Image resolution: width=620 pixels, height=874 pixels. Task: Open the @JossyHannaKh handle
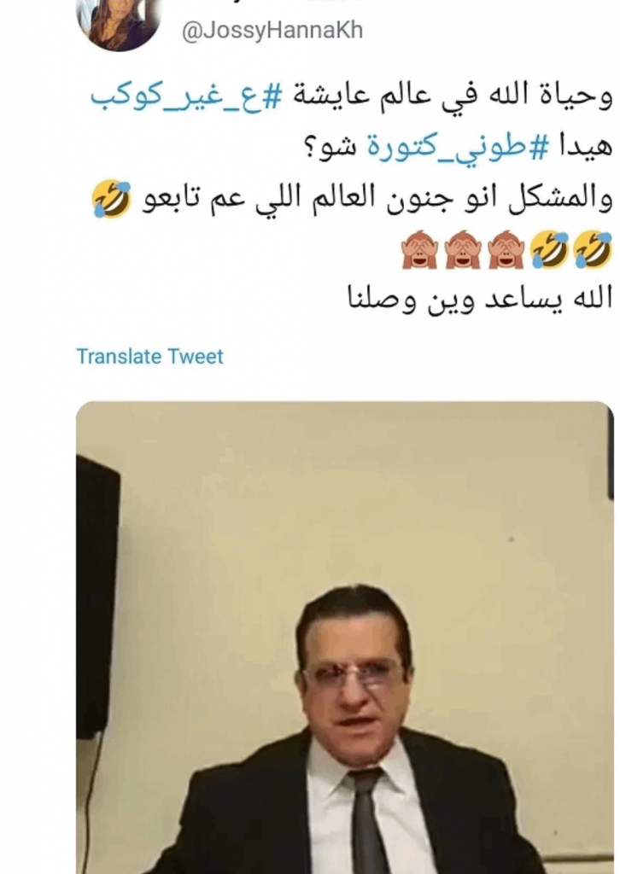pos(272,30)
